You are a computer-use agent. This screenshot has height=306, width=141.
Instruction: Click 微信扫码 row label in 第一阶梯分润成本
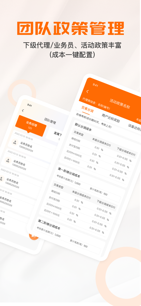(55, 192)
